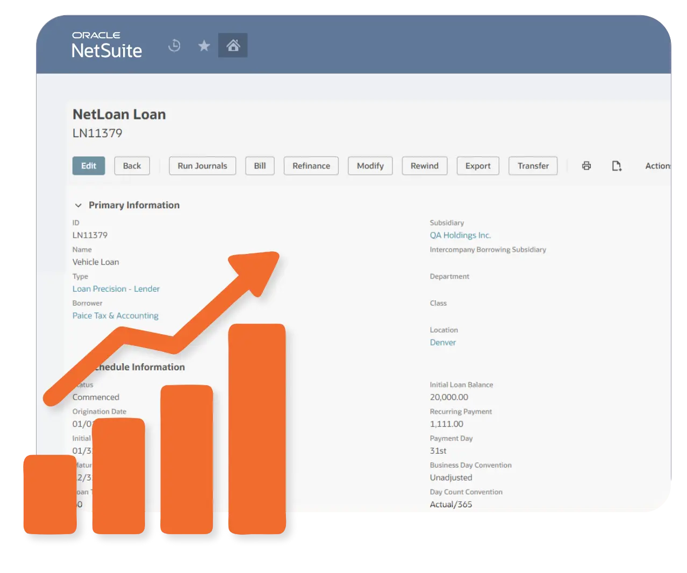Click the Edit button

(x=89, y=166)
